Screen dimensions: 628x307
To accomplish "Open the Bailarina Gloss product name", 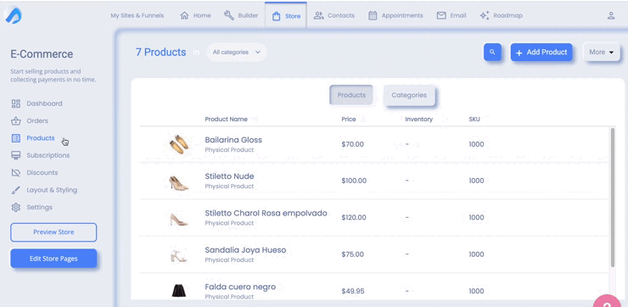I will [x=233, y=140].
